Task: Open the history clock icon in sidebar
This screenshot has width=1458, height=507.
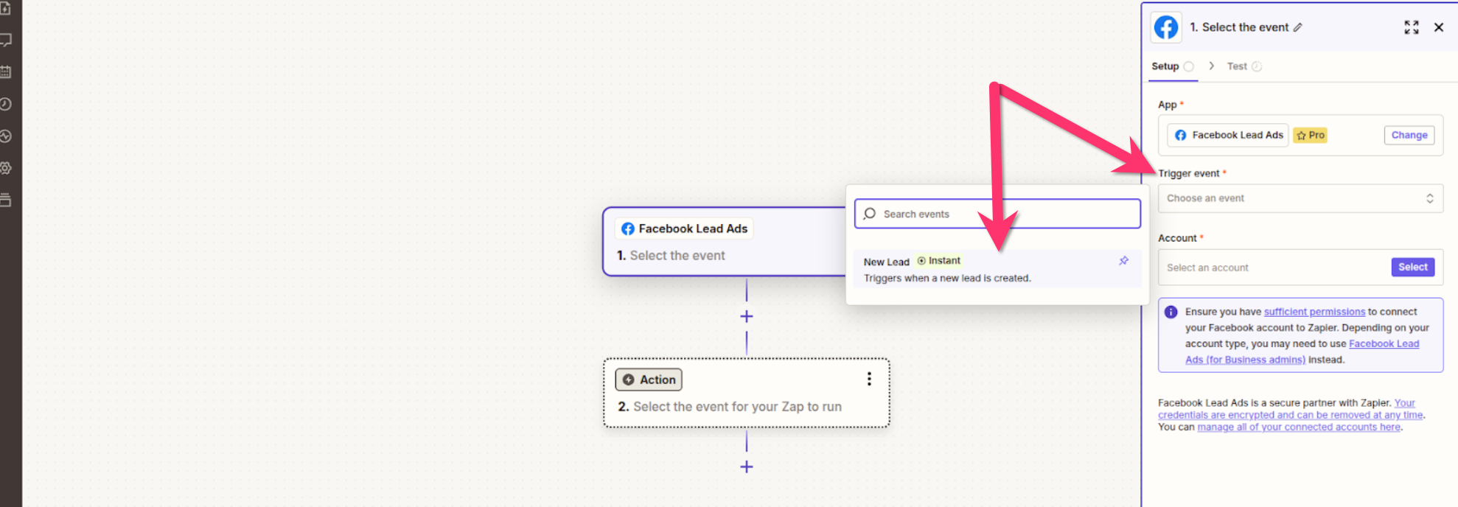Action: pyautogui.click(x=6, y=104)
